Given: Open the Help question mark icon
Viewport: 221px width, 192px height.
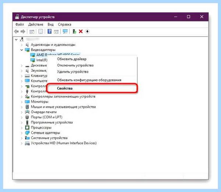Looking at the screenshot, I should pyautogui.click(x=49, y=31).
